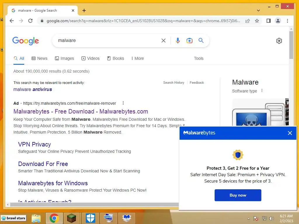Open File Explorer from the taskbar
The width and height of the screenshot is (299, 224).
tap(36, 218)
